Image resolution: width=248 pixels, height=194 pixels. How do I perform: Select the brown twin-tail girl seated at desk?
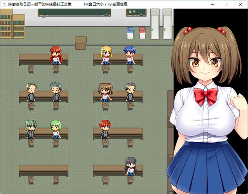(x=105, y=92)
